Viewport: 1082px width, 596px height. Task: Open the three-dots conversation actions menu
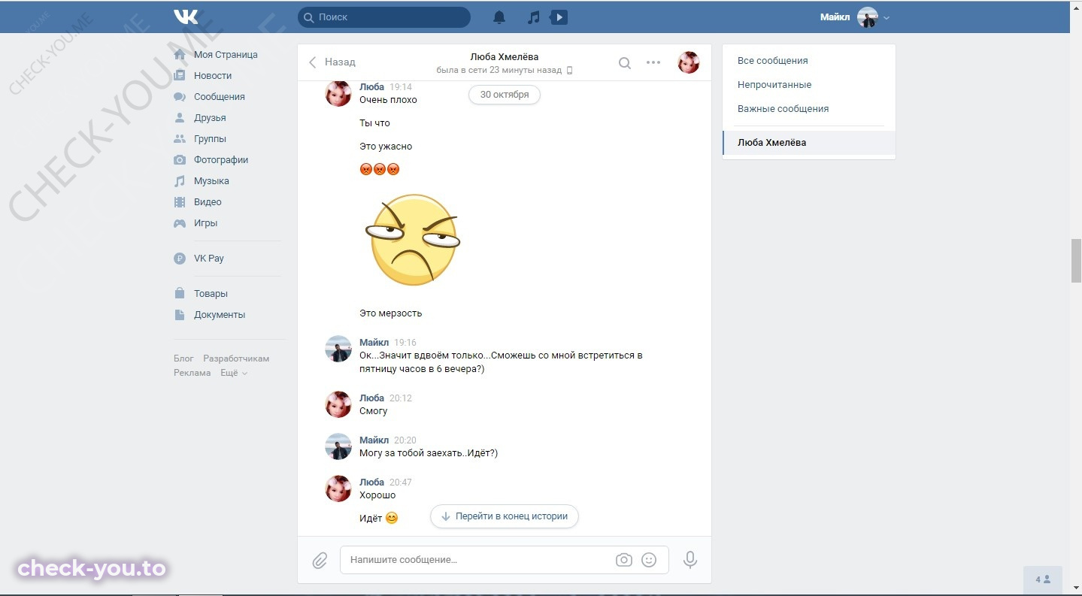(x=653, y=63)
